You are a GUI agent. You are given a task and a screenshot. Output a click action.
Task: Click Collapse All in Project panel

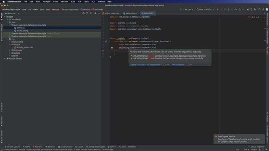click(x=91, y=13)
